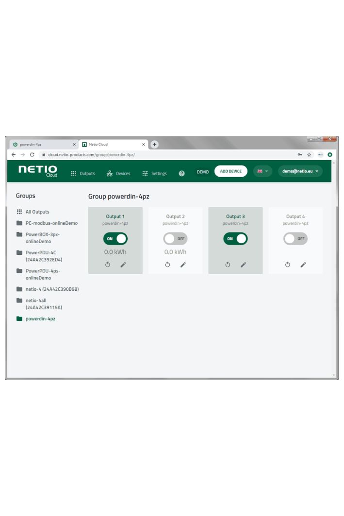Turn off the Output 1 switch
344x516 pixels.
pyautogui.click(x=115, y=239)
